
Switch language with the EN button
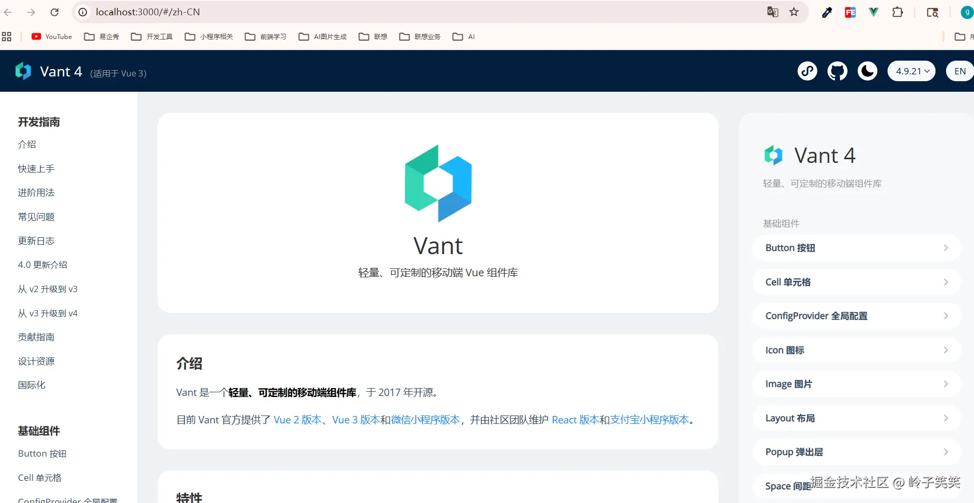point(960,71)
